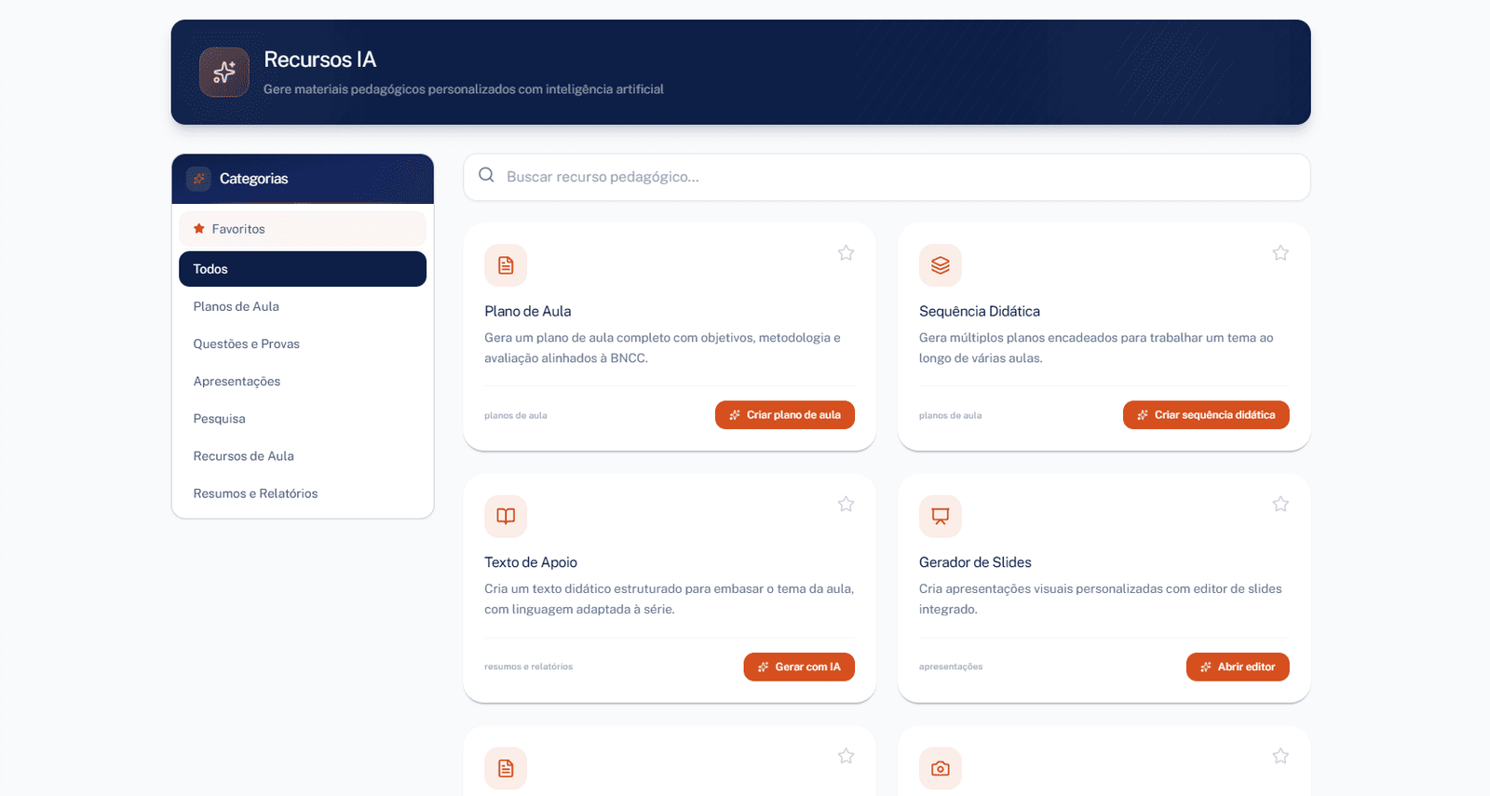
Task: Choose Resumos e Relatórios category
Action: coord(303,493)
